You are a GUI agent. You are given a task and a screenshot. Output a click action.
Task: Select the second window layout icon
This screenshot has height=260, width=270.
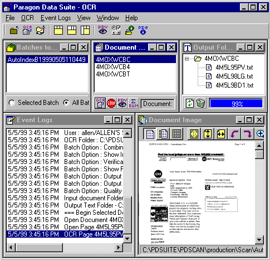tap(72, 30)
